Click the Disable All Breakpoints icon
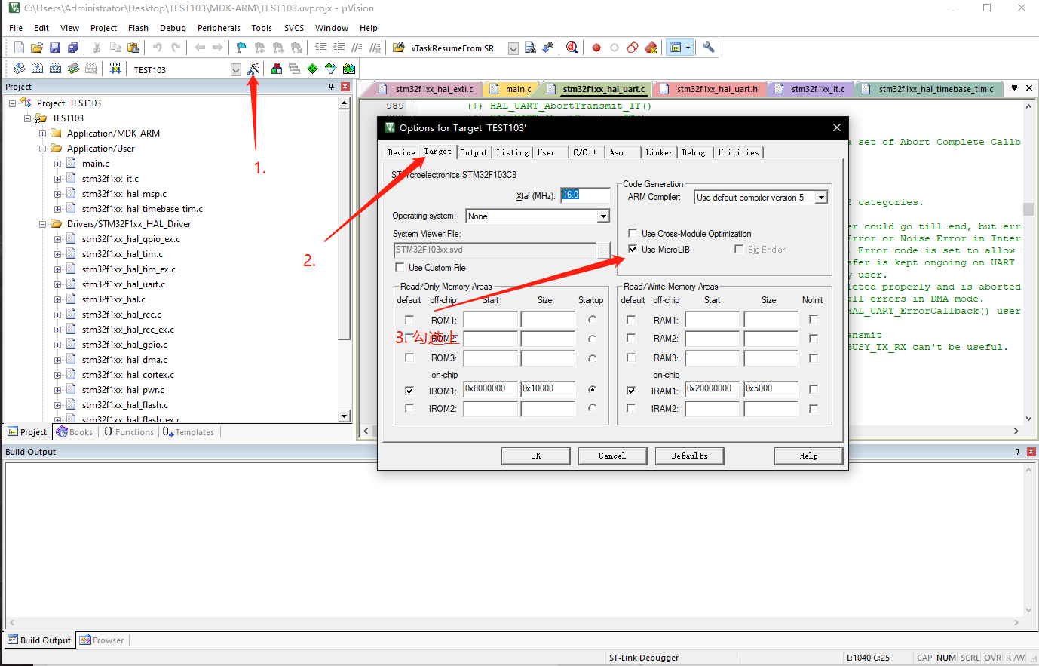Image resolution: width=1039 pixels, height=666 pixels. [x=633, y=48]
